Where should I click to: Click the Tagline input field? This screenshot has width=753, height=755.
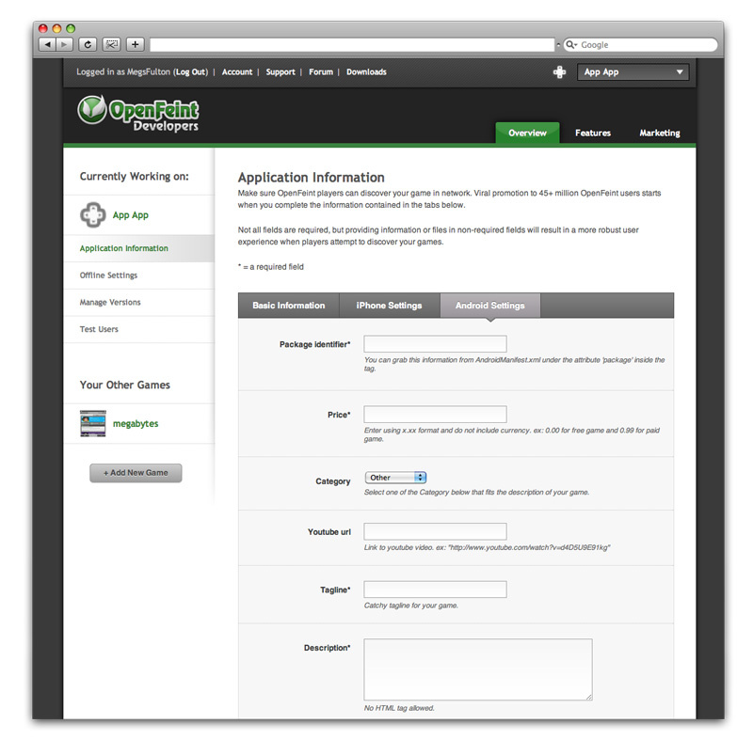435,590
